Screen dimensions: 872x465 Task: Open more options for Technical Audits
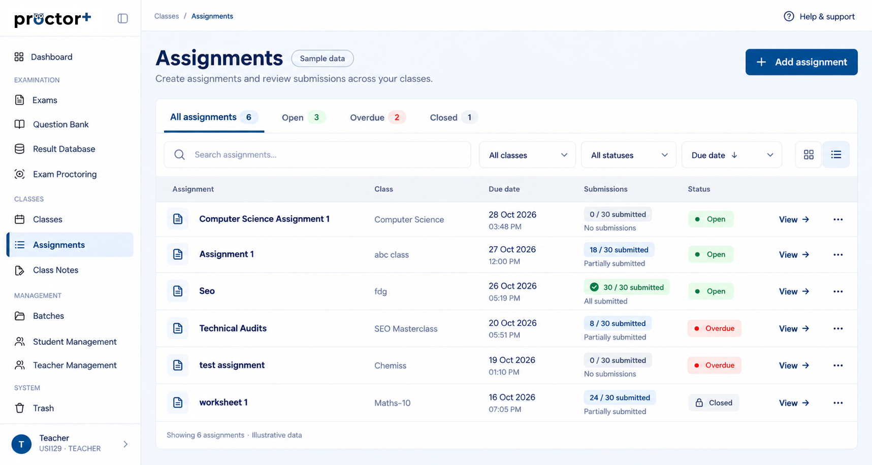click(838, 328)
